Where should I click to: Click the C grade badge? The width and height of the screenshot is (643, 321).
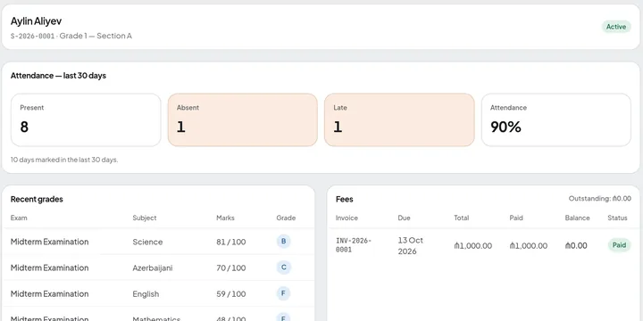pos(283,267)
